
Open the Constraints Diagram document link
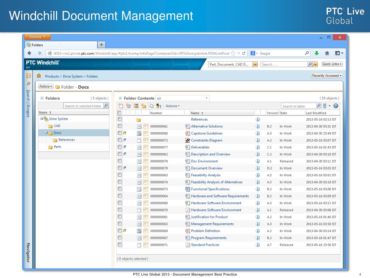pos(207,140)
